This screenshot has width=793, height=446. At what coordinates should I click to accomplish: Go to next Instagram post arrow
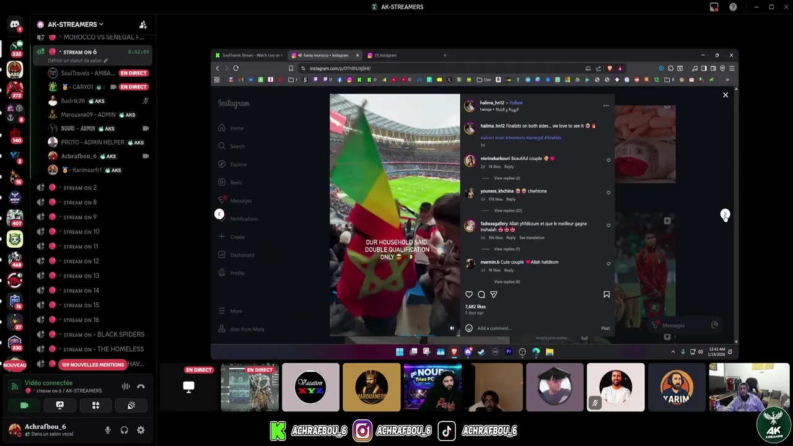coord(725,214)
